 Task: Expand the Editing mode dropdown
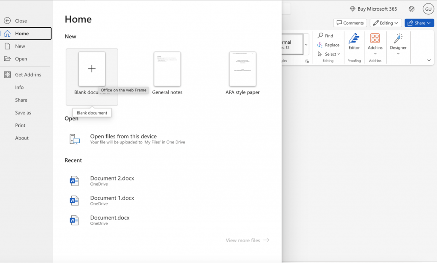coord(386,23)
